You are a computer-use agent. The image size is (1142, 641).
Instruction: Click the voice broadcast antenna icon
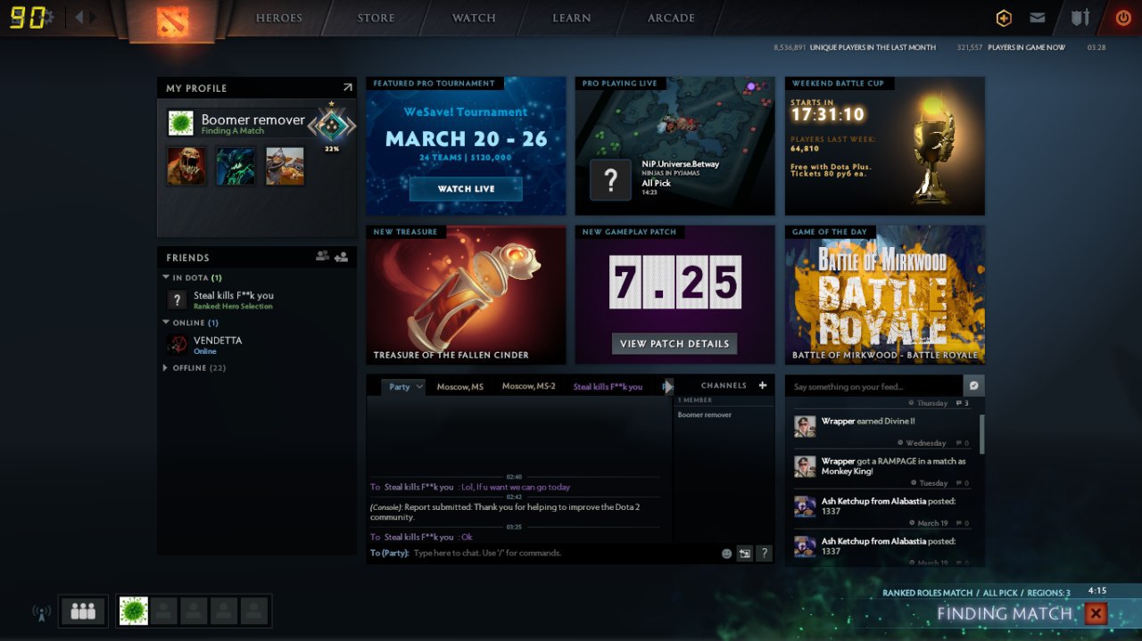[x=41, y=612]
